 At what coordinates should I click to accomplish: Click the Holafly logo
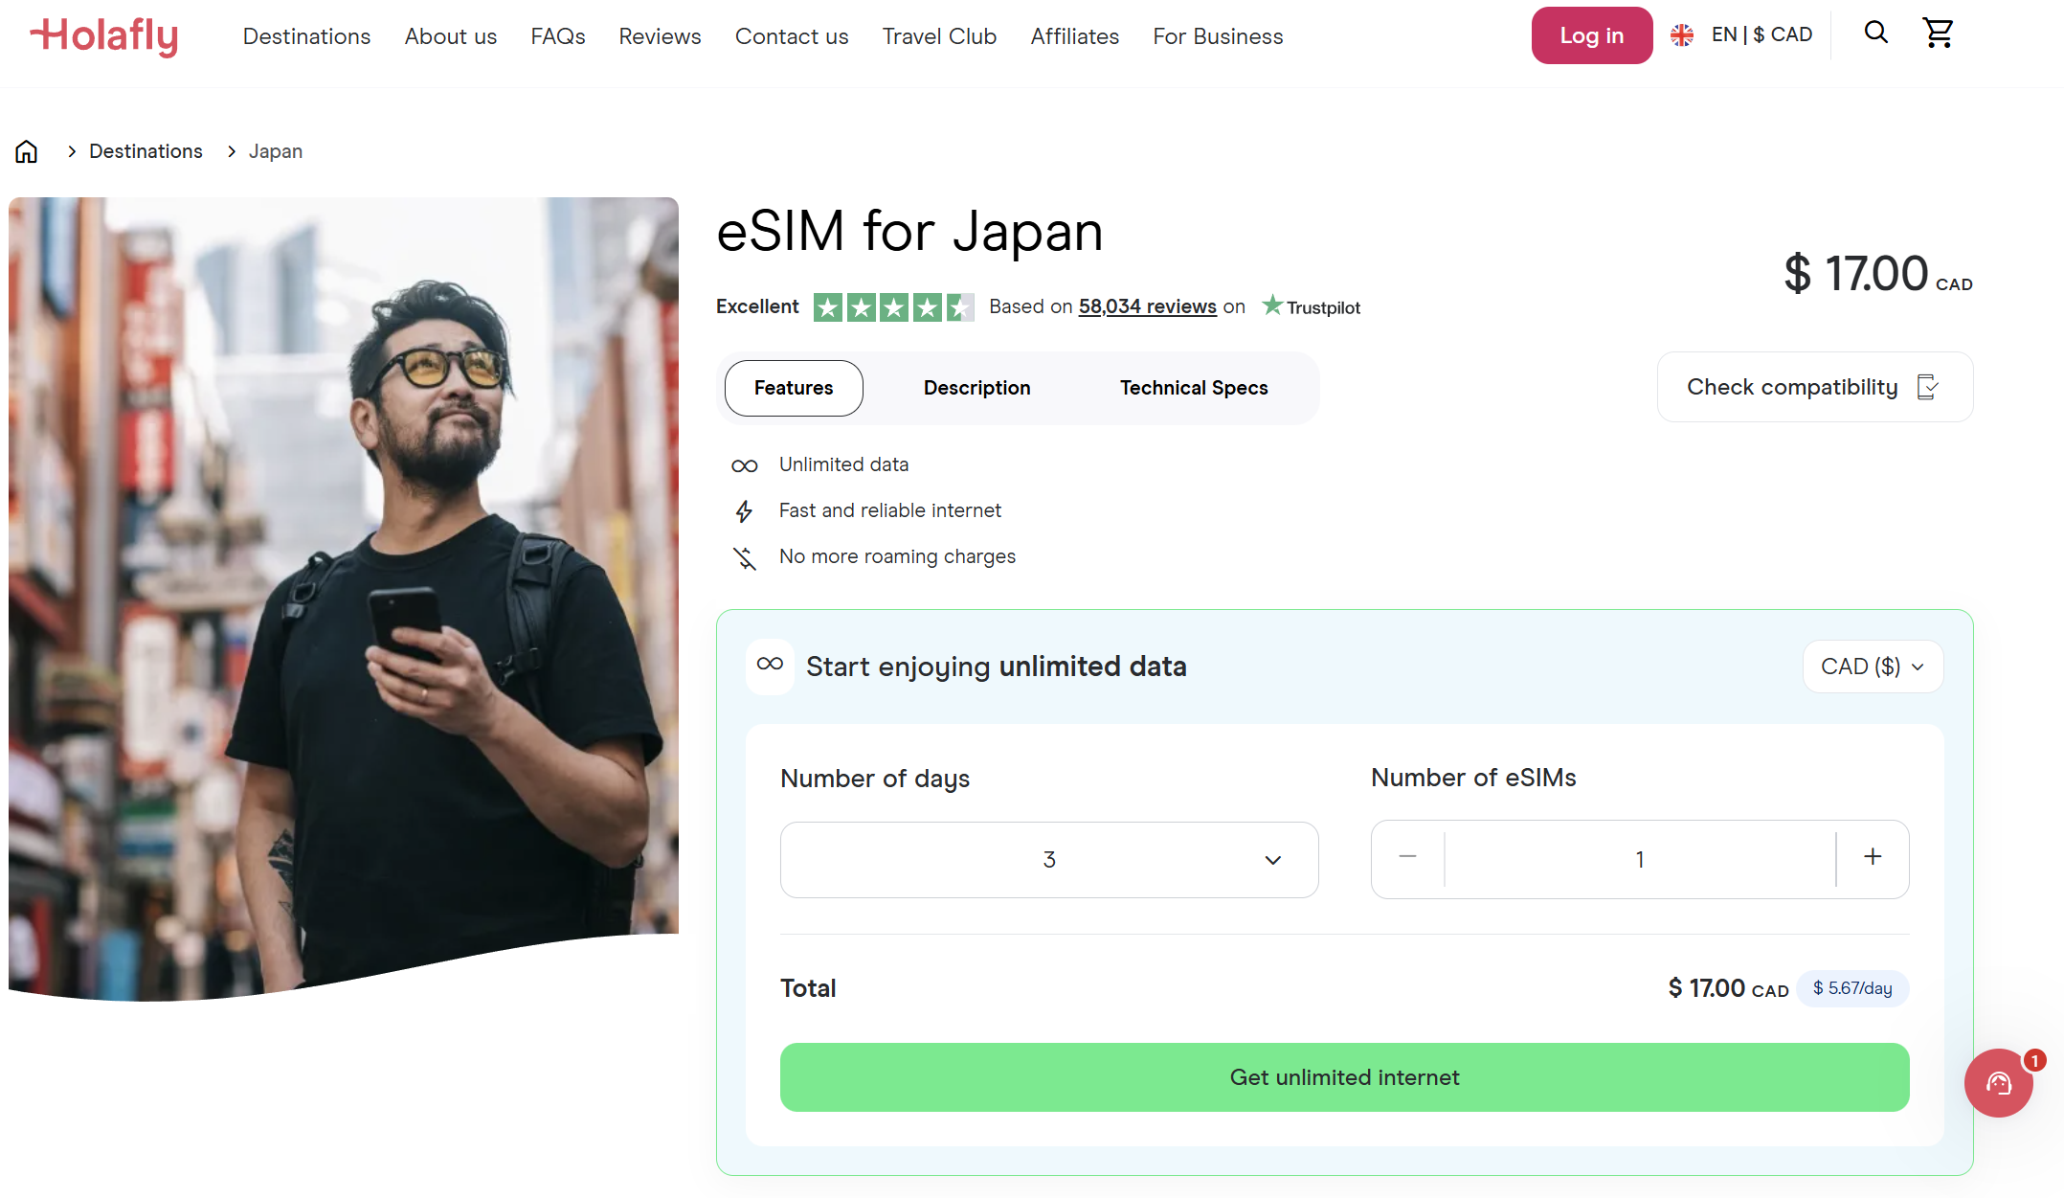pos(104,36)
